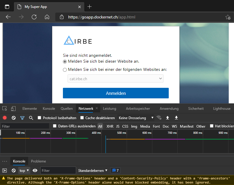Clear the network log icon

point(14,118)
